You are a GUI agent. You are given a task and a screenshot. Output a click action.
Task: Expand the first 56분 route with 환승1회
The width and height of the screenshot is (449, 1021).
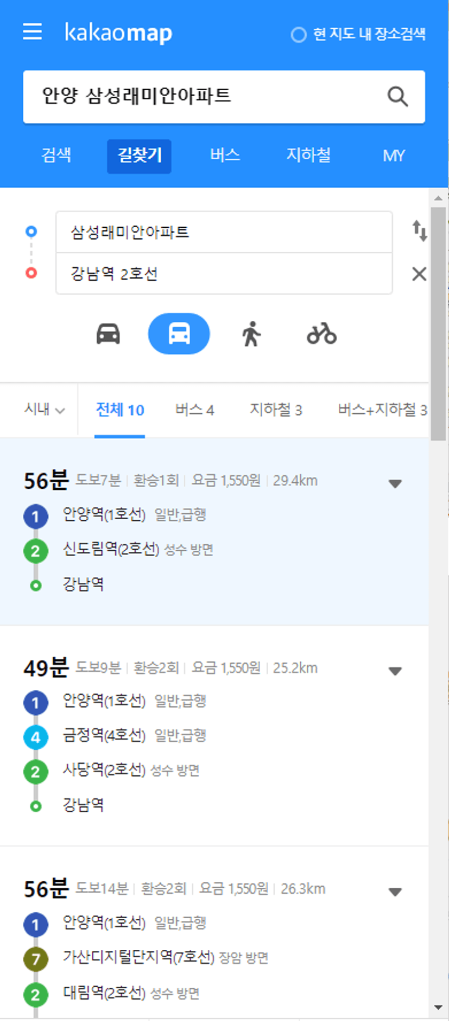pos(395,483)
